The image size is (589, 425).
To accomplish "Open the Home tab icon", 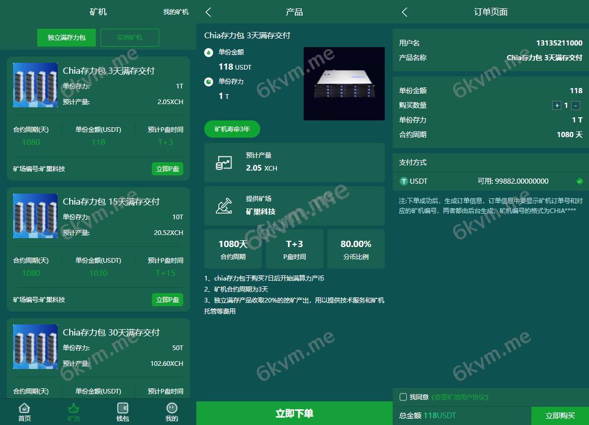I will pyautogui.click(x=24, y=408).
